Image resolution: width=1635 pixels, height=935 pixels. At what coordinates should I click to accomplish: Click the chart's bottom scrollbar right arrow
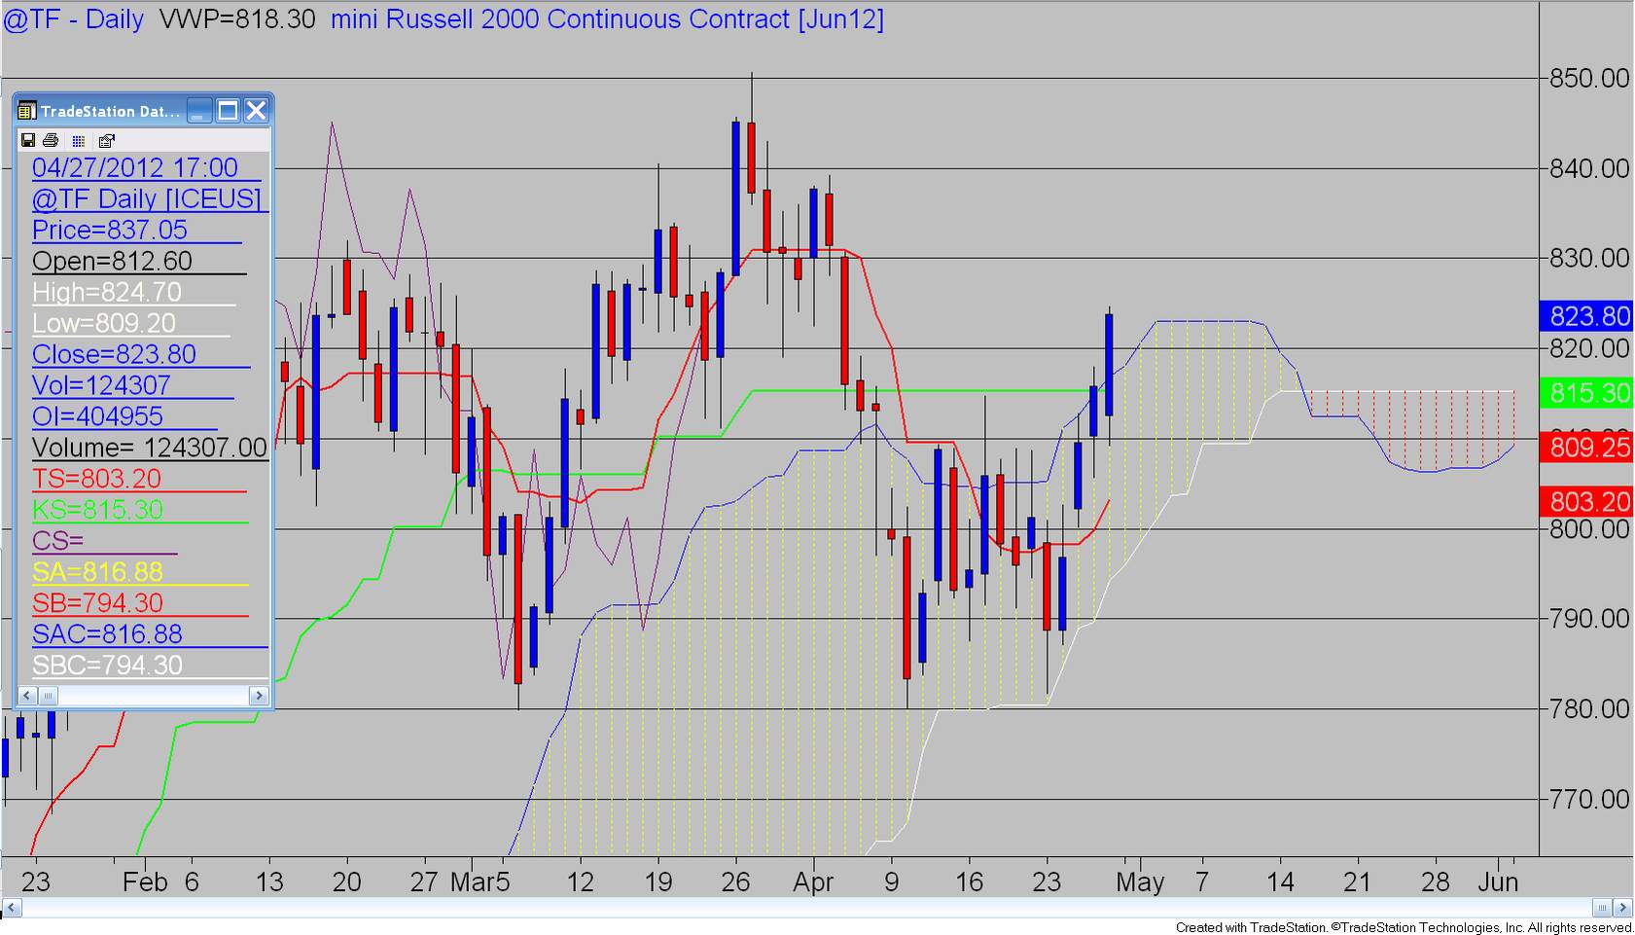click(1622, 908)
